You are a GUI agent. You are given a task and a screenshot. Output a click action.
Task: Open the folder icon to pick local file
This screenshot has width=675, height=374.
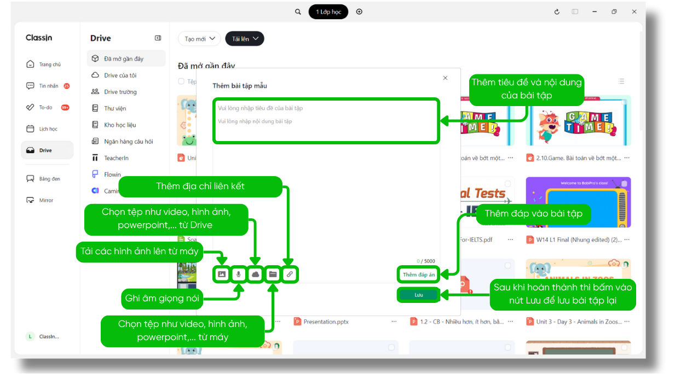pos(272,274)
